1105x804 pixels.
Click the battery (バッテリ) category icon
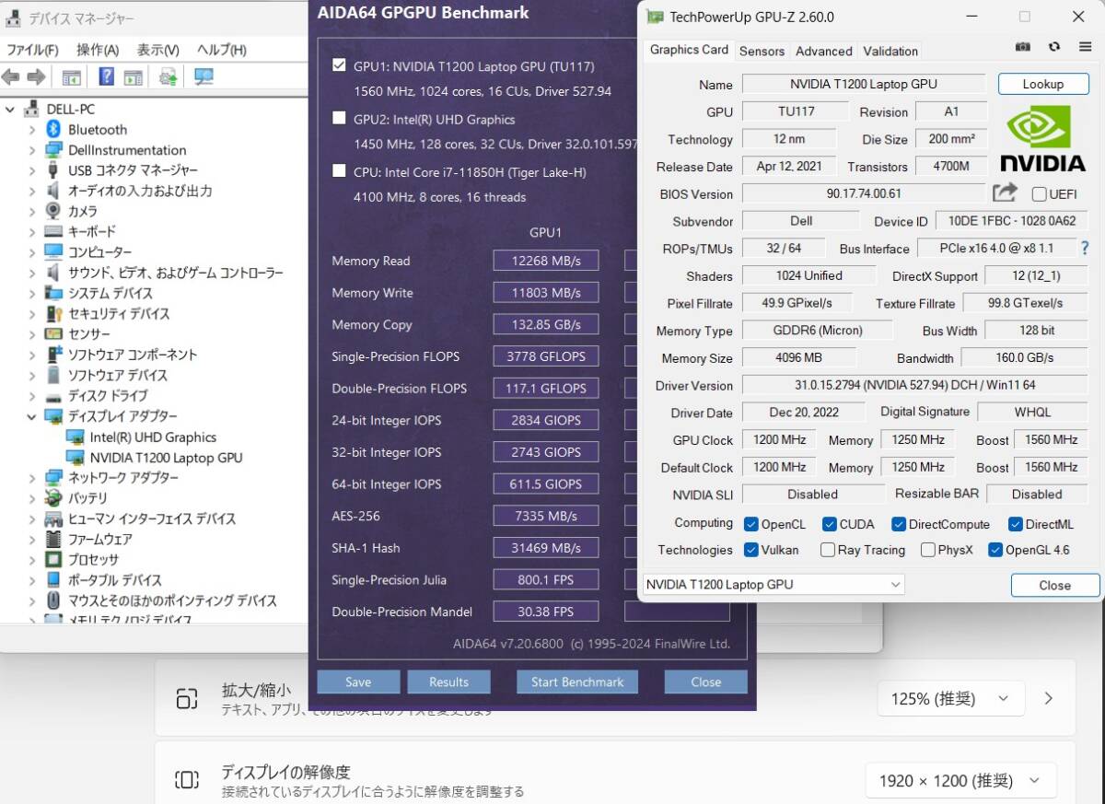pos(53,498)
